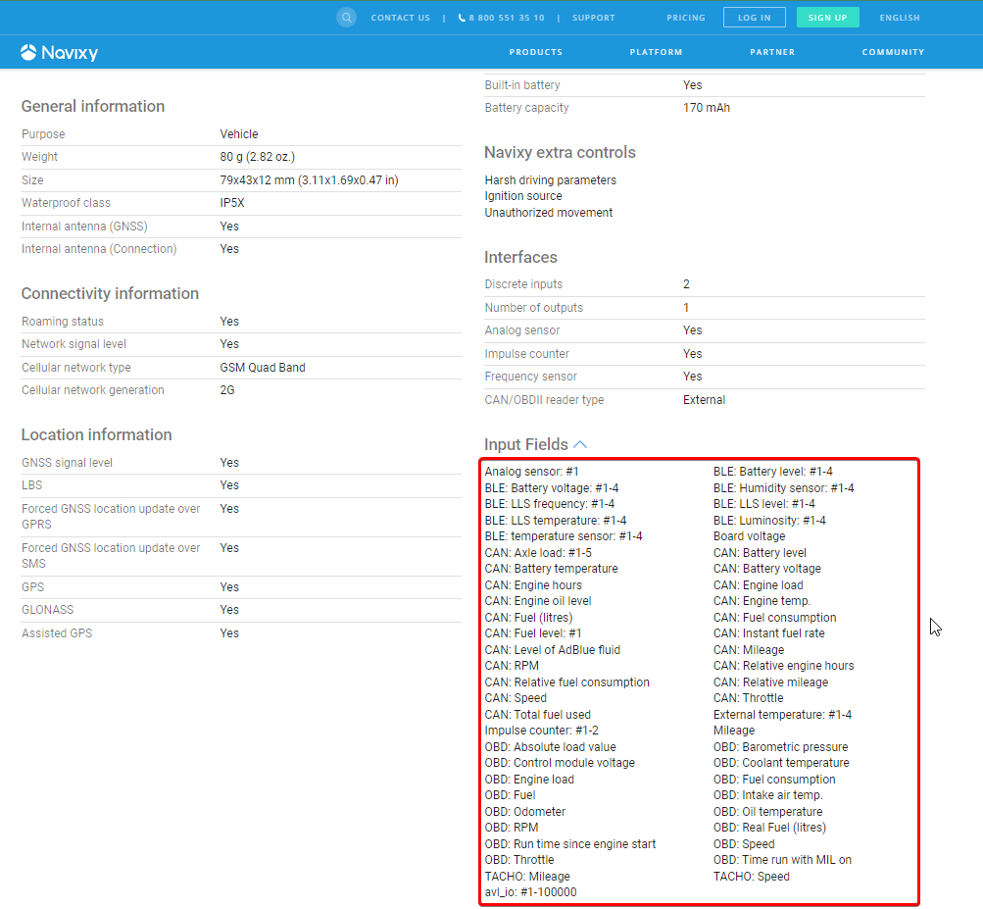Open the Partner menu
The height and width of the screenshot is (909, 983).
coord(772,52)
